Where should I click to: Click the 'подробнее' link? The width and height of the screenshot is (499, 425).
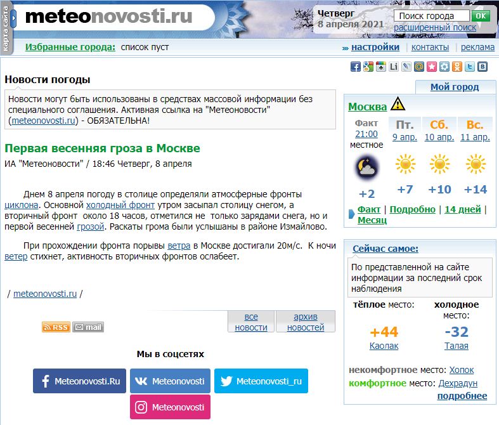pyautogui.click(x=462, y=396)
